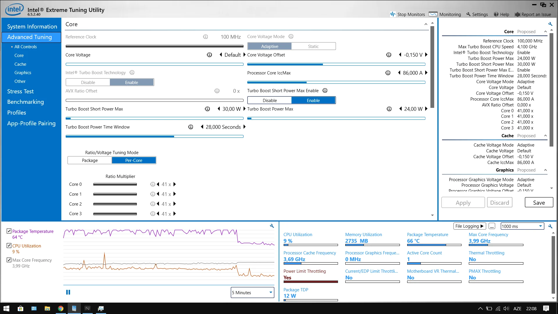The image size is (558, 314).
Task: Click wrench icon above proposed settings panel
Action: tap(550, 24)
